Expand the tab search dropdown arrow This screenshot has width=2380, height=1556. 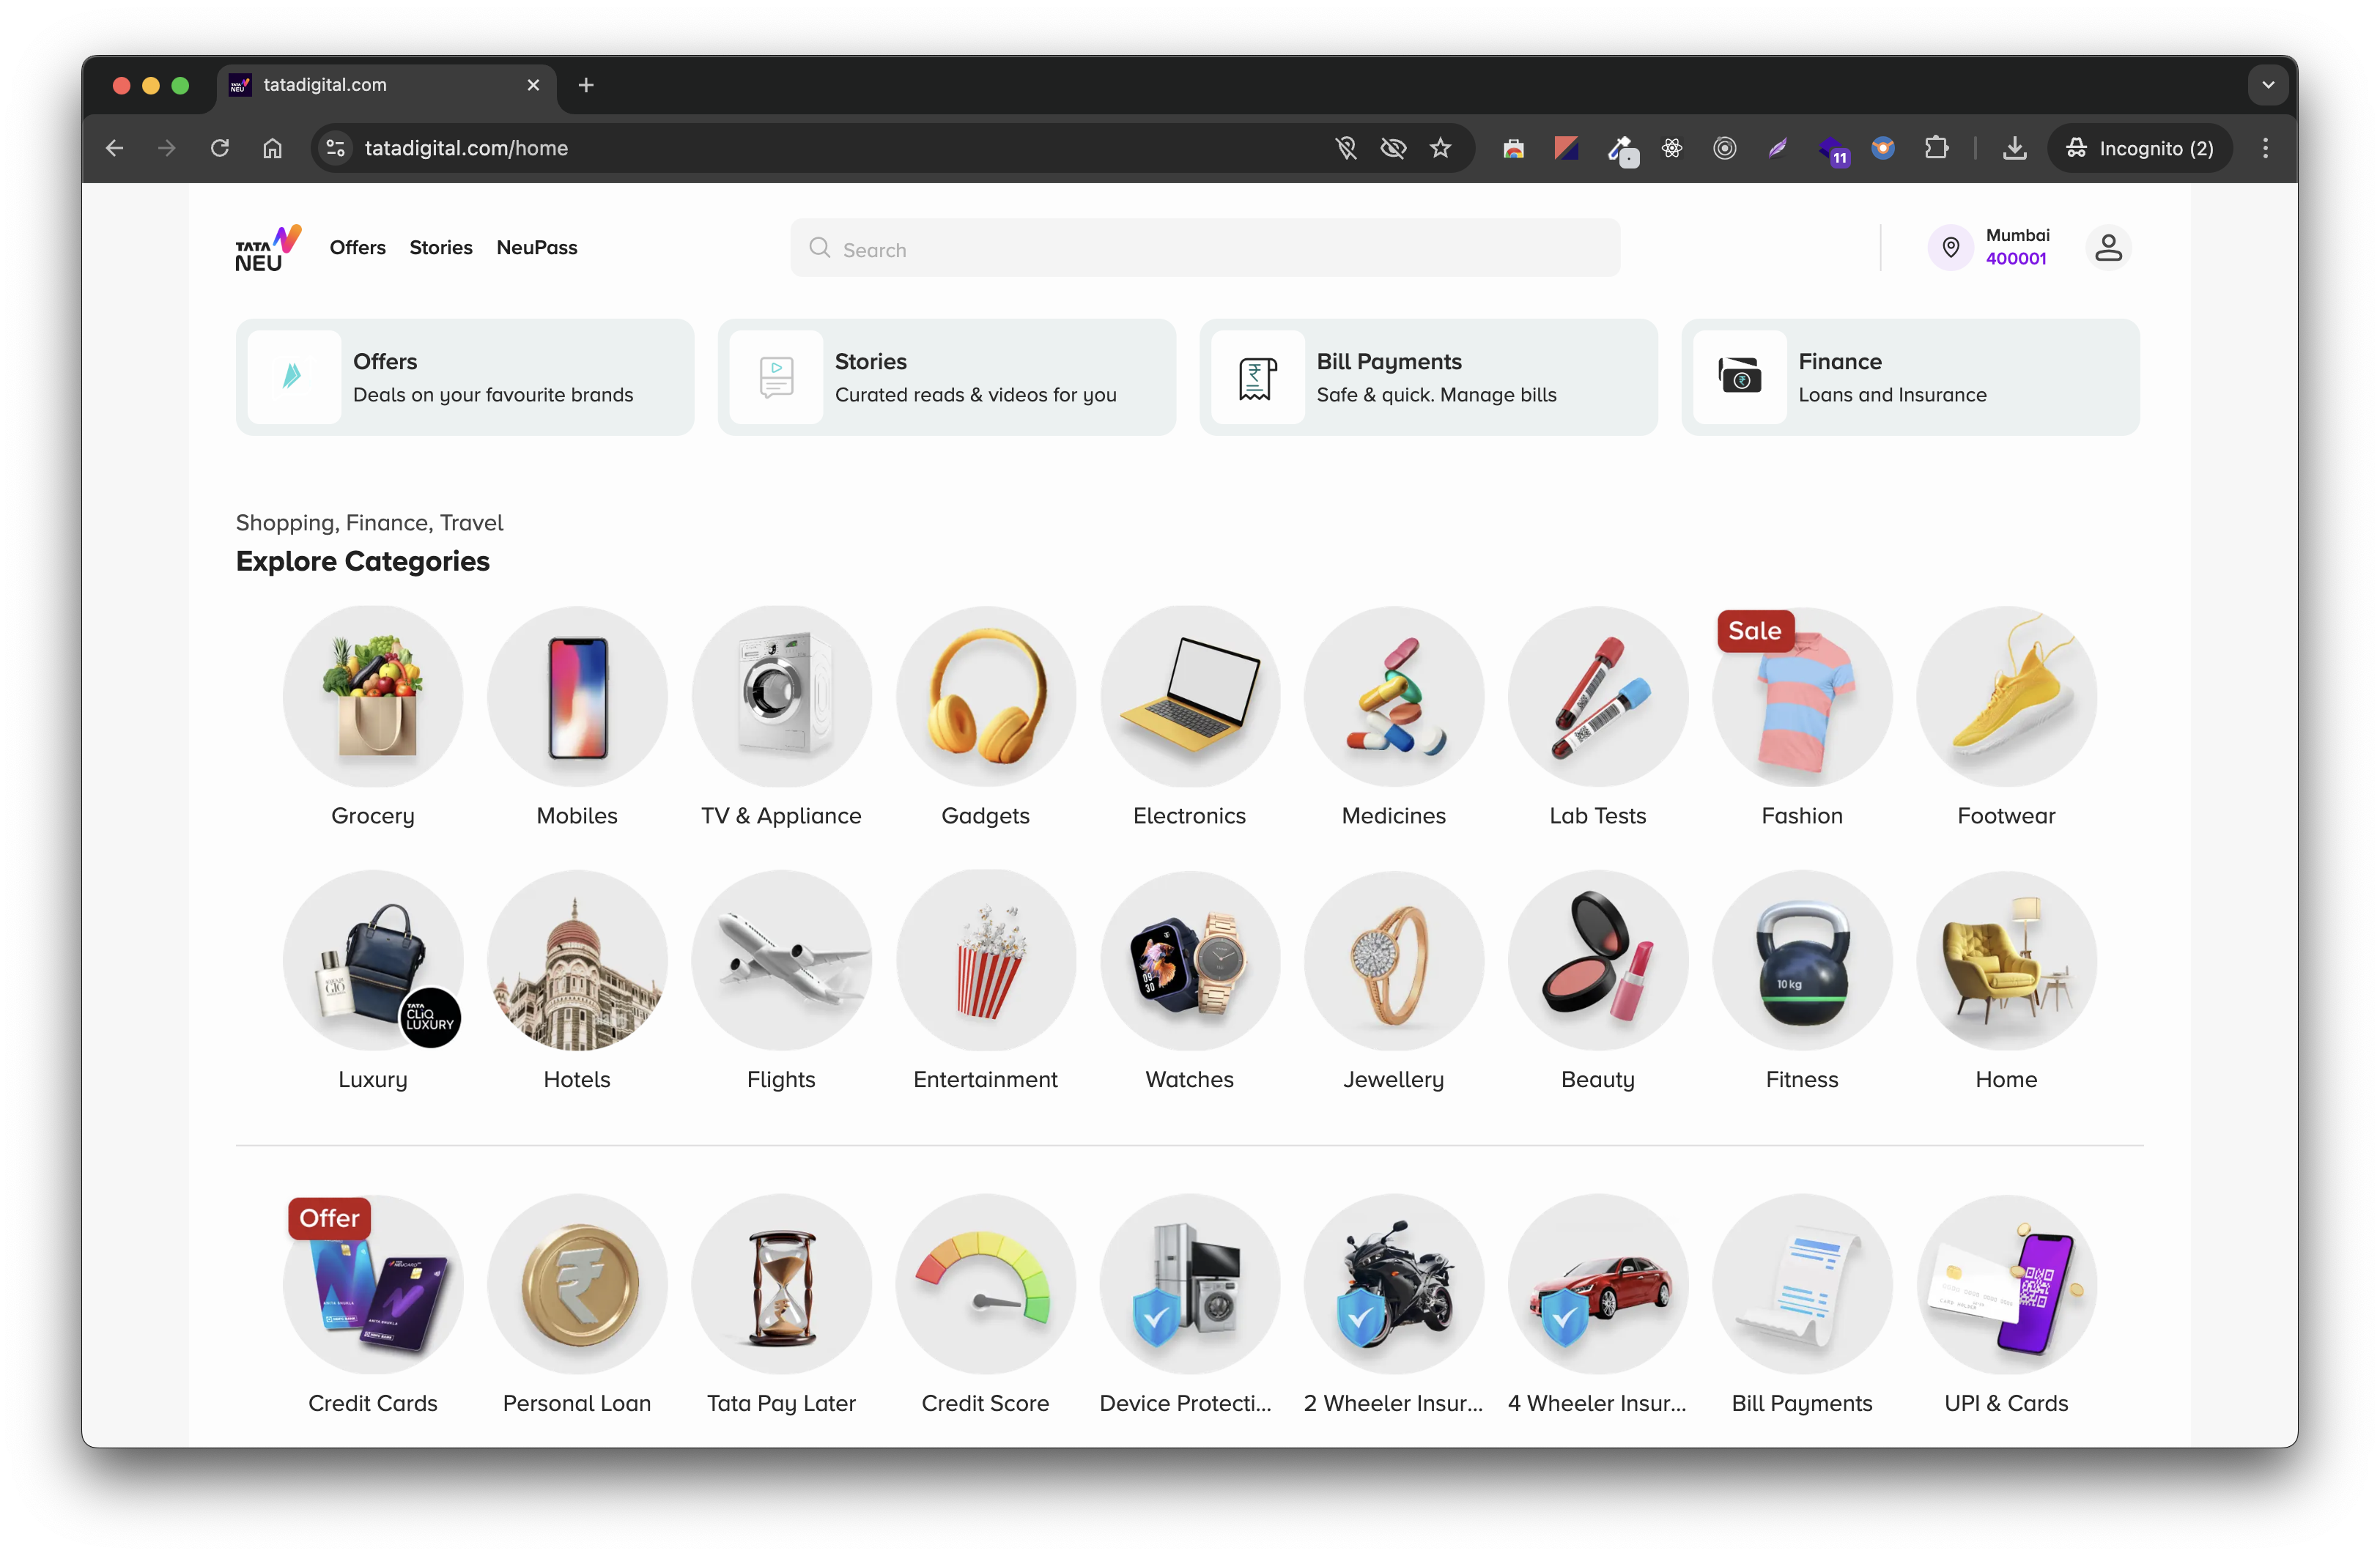pyautogui.click(x=2268, y=85)
